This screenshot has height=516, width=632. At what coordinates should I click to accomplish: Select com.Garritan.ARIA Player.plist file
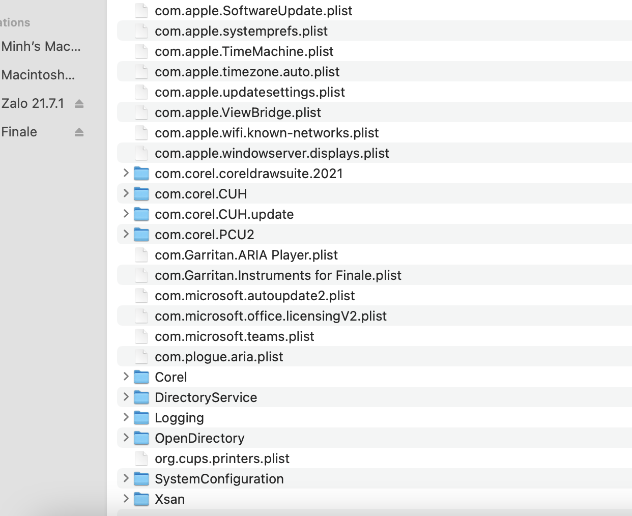[246, 255]
